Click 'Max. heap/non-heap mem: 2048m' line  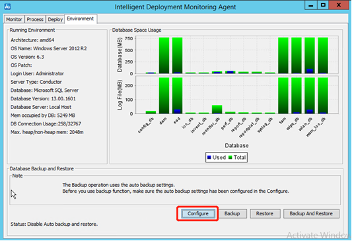click(47, 132)
